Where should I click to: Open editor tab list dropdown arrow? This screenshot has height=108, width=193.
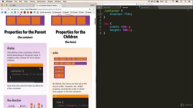191,7
